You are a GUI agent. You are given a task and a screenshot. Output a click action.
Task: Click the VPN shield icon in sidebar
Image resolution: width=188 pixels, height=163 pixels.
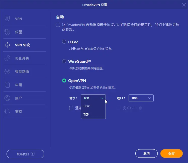tap(7, 19)
